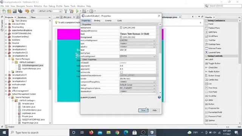The height and width of the screenshot is (136, 242).
Task: Select Loginpage.java in project tree
Action: [29, 113]
